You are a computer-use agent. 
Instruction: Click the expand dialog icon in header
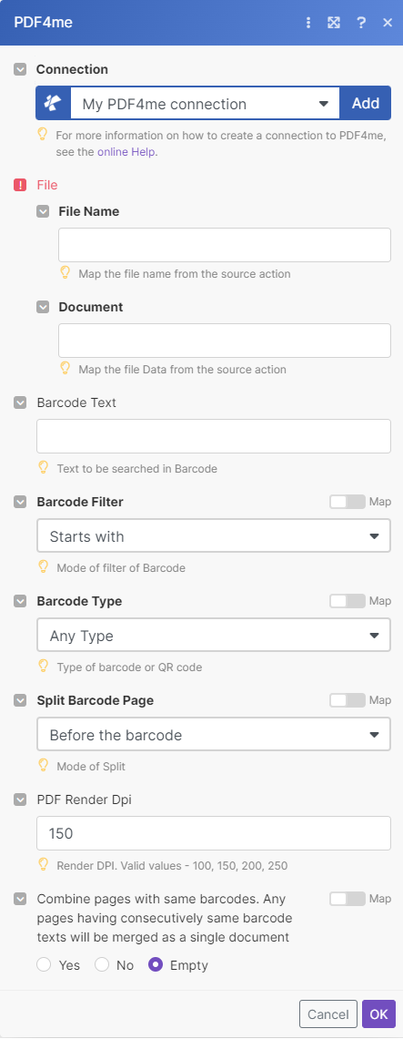(x=334, y=23)
